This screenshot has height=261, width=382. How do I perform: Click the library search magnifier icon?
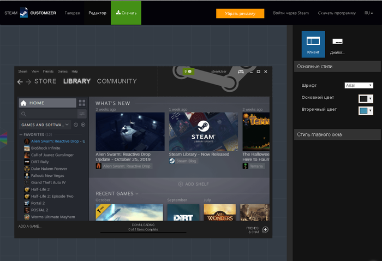(23, 114)
